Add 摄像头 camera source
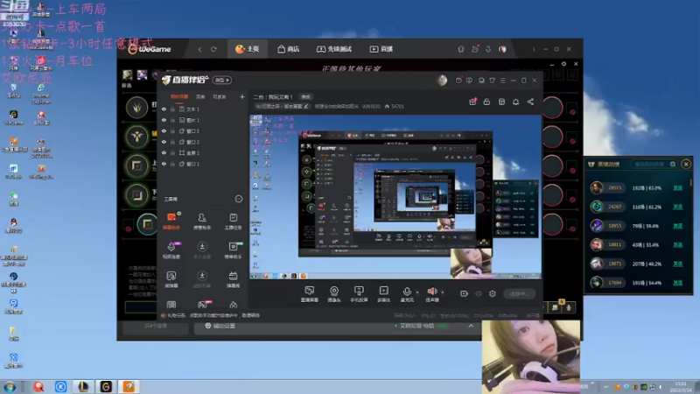This screenshot has width=700, height=394. pyautogui.click(x=334, y=294)
